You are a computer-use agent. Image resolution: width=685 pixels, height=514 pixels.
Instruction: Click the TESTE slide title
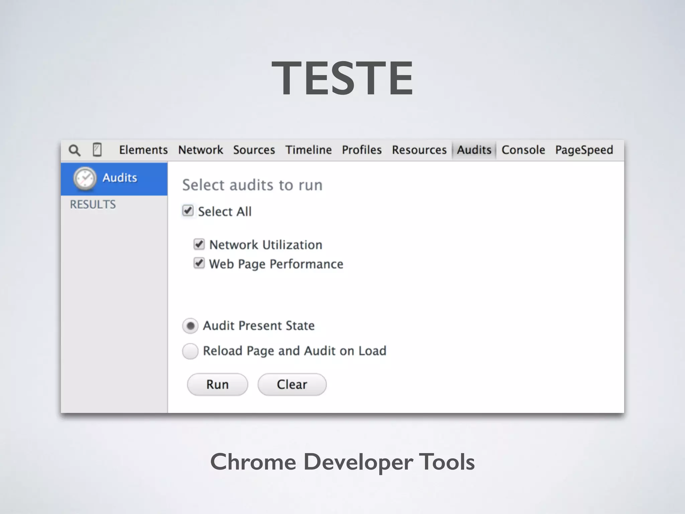[x=342, y=78]
